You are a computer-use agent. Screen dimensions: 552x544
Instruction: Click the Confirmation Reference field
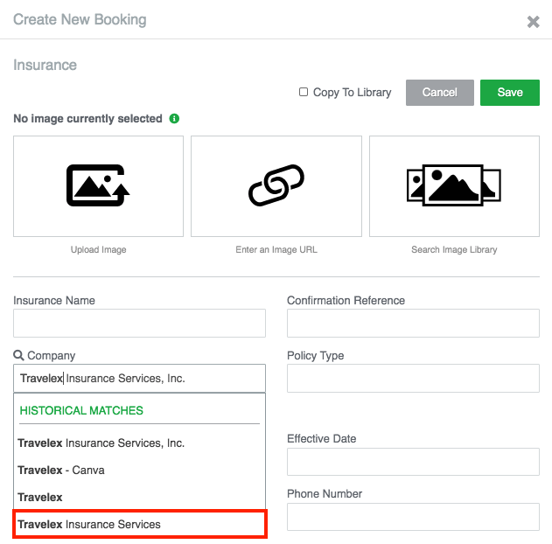[x=413, y=323]
